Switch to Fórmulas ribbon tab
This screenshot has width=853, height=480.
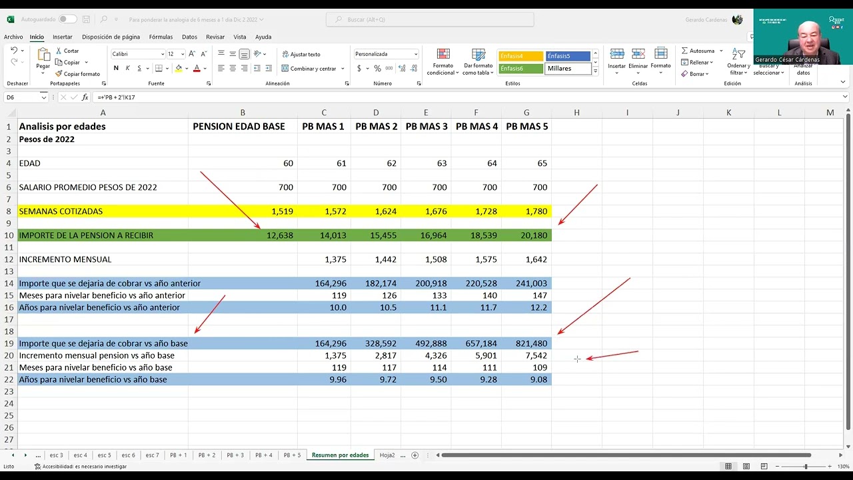pos(161,37)
